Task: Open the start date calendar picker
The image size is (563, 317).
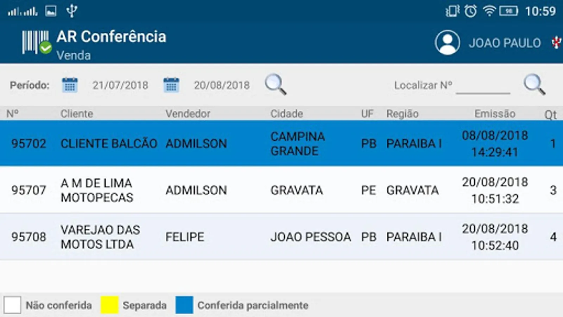Action: point(70,85)
